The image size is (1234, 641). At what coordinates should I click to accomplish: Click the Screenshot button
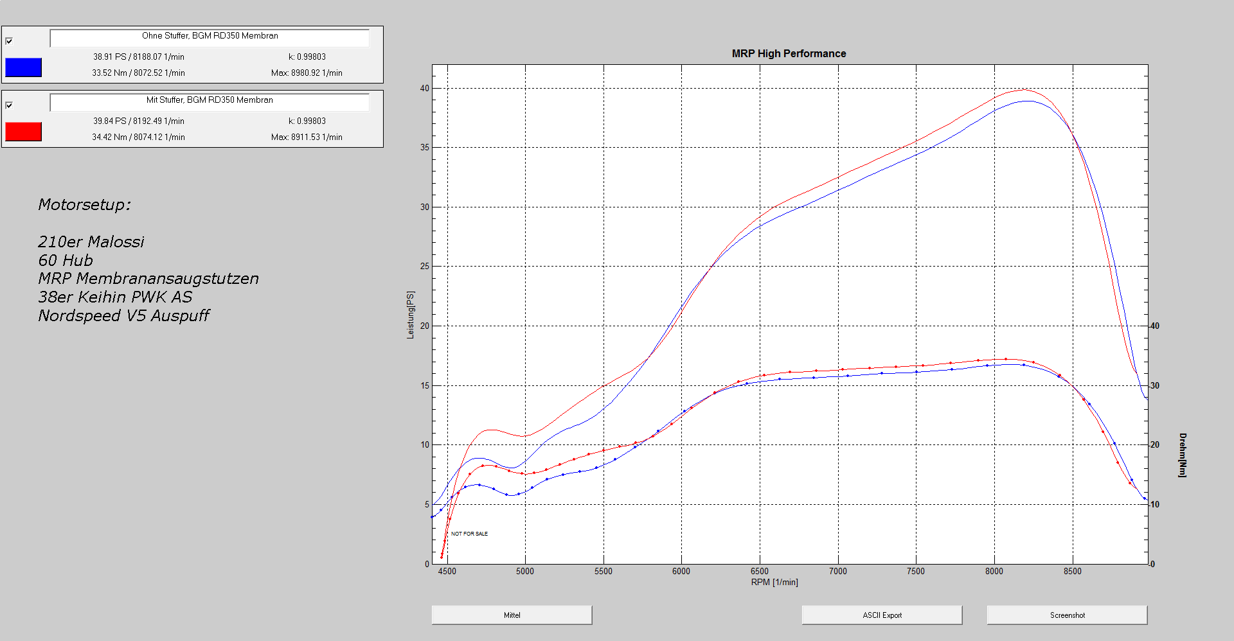[x=1067, y=615]
